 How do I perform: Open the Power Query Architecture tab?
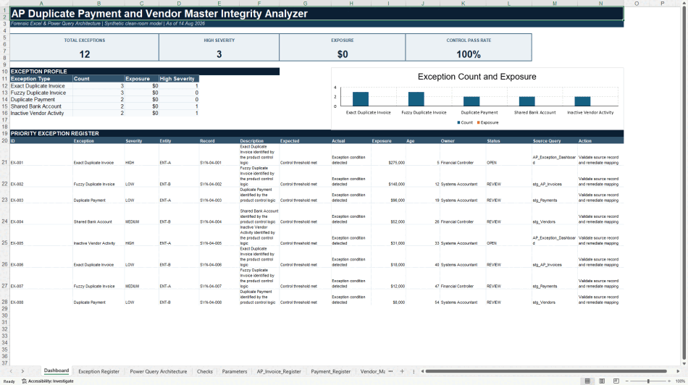(x=159, y=371)
